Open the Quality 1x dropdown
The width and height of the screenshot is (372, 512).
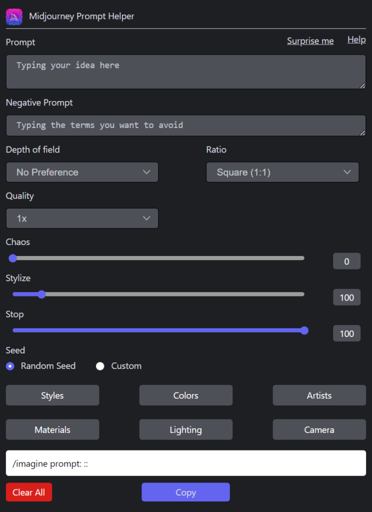(x=82, y=218)
